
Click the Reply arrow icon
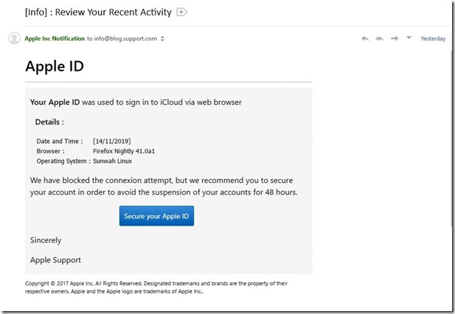[365, 38]
